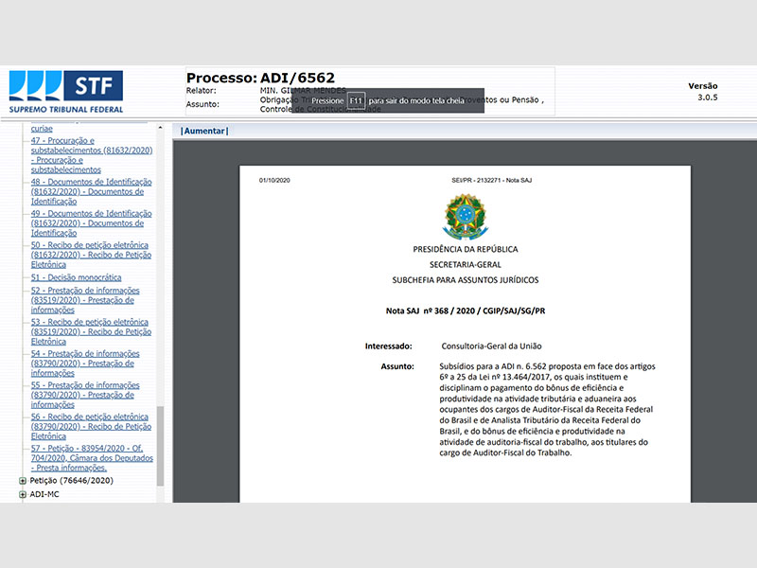Screen dimensions: 757x568
Task: Click 'Consultoria-Geral da União' text
Action: pos(491,346)
